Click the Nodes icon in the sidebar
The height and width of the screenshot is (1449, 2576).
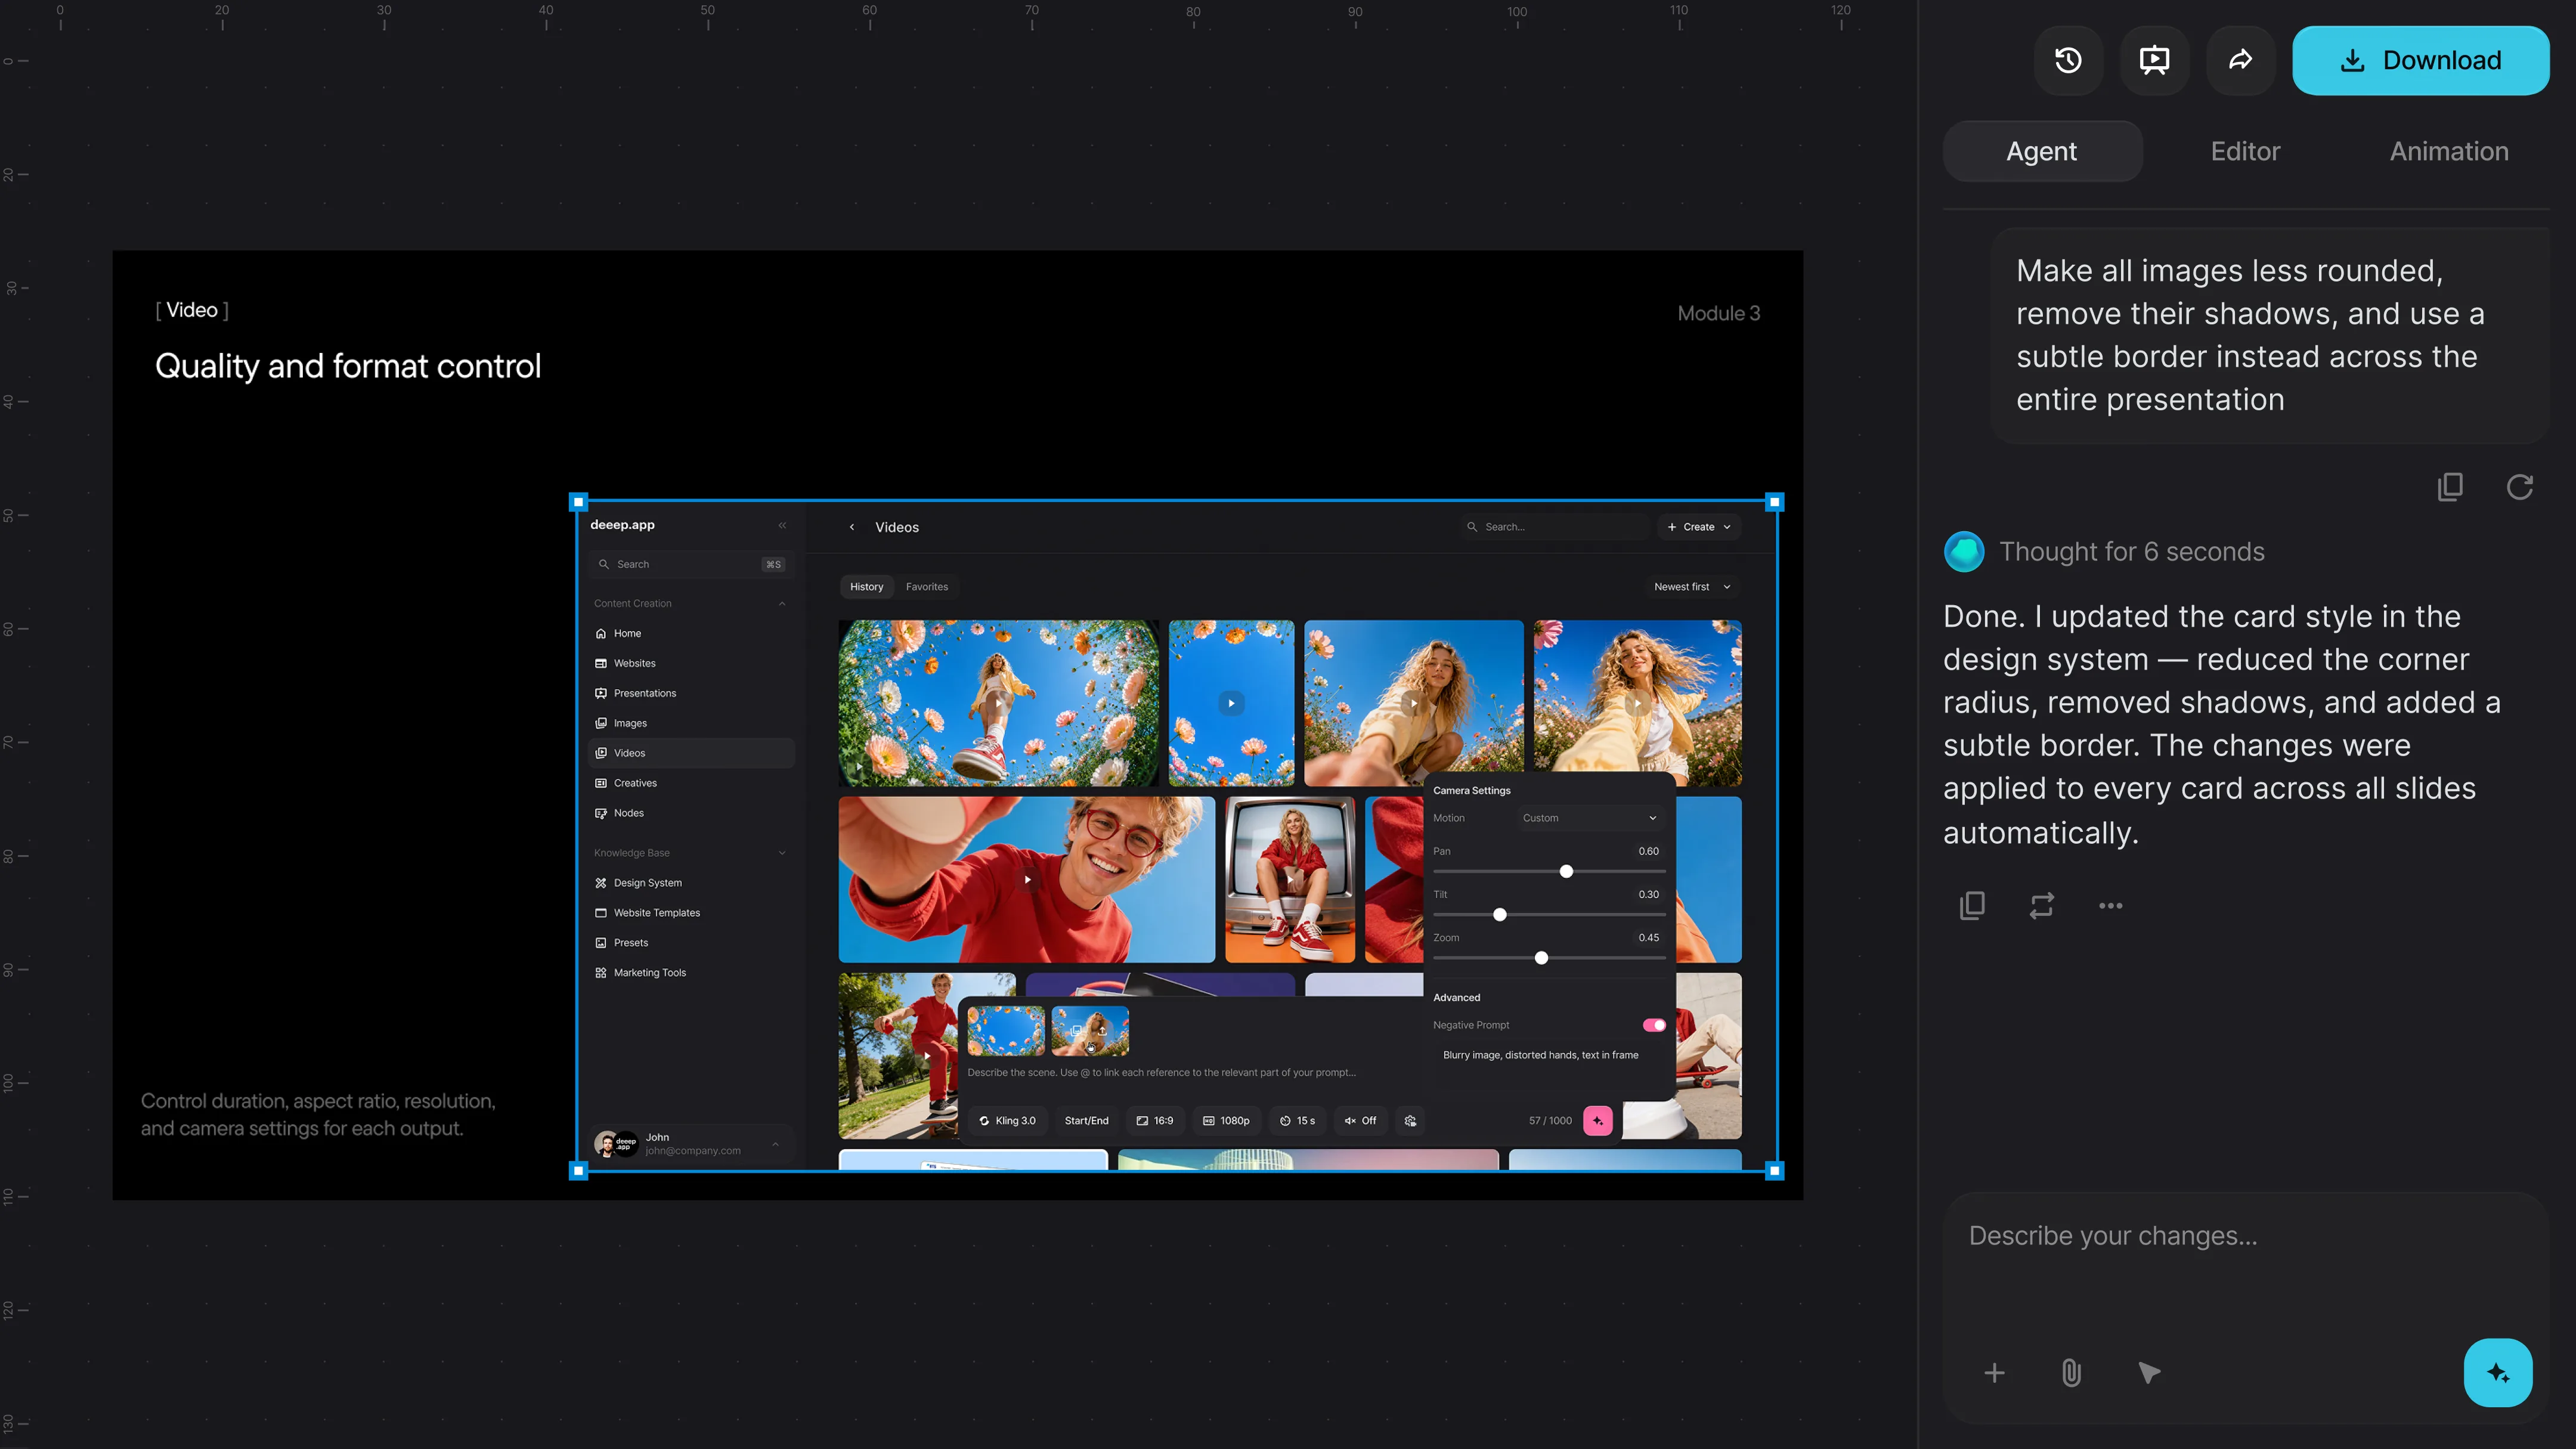[x=601, y=813]
